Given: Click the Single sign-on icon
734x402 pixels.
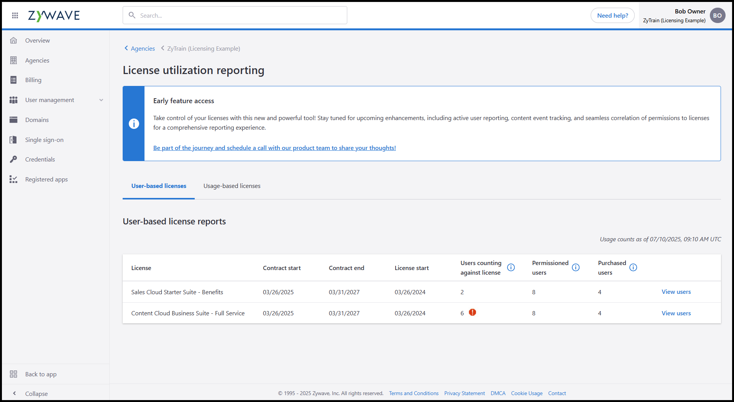Looking at the screenshot, I should 13,140.
